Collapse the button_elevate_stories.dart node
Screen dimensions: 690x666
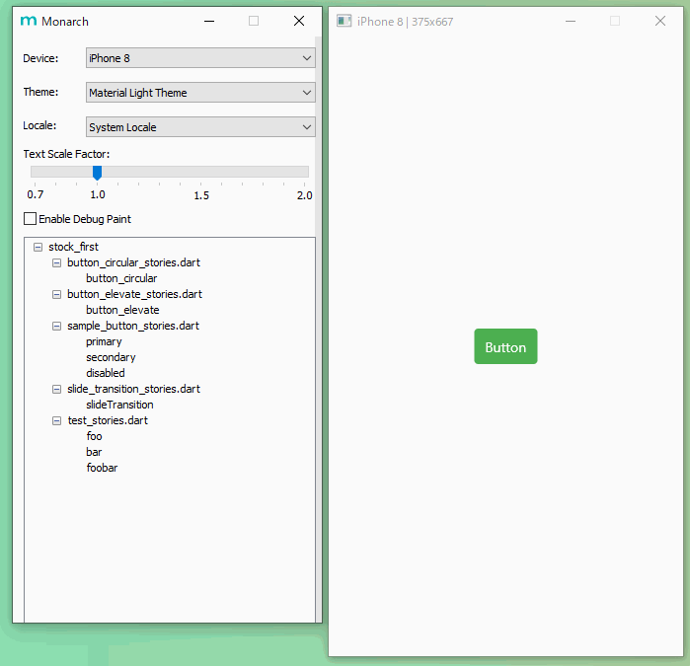(x=57, y=294)
